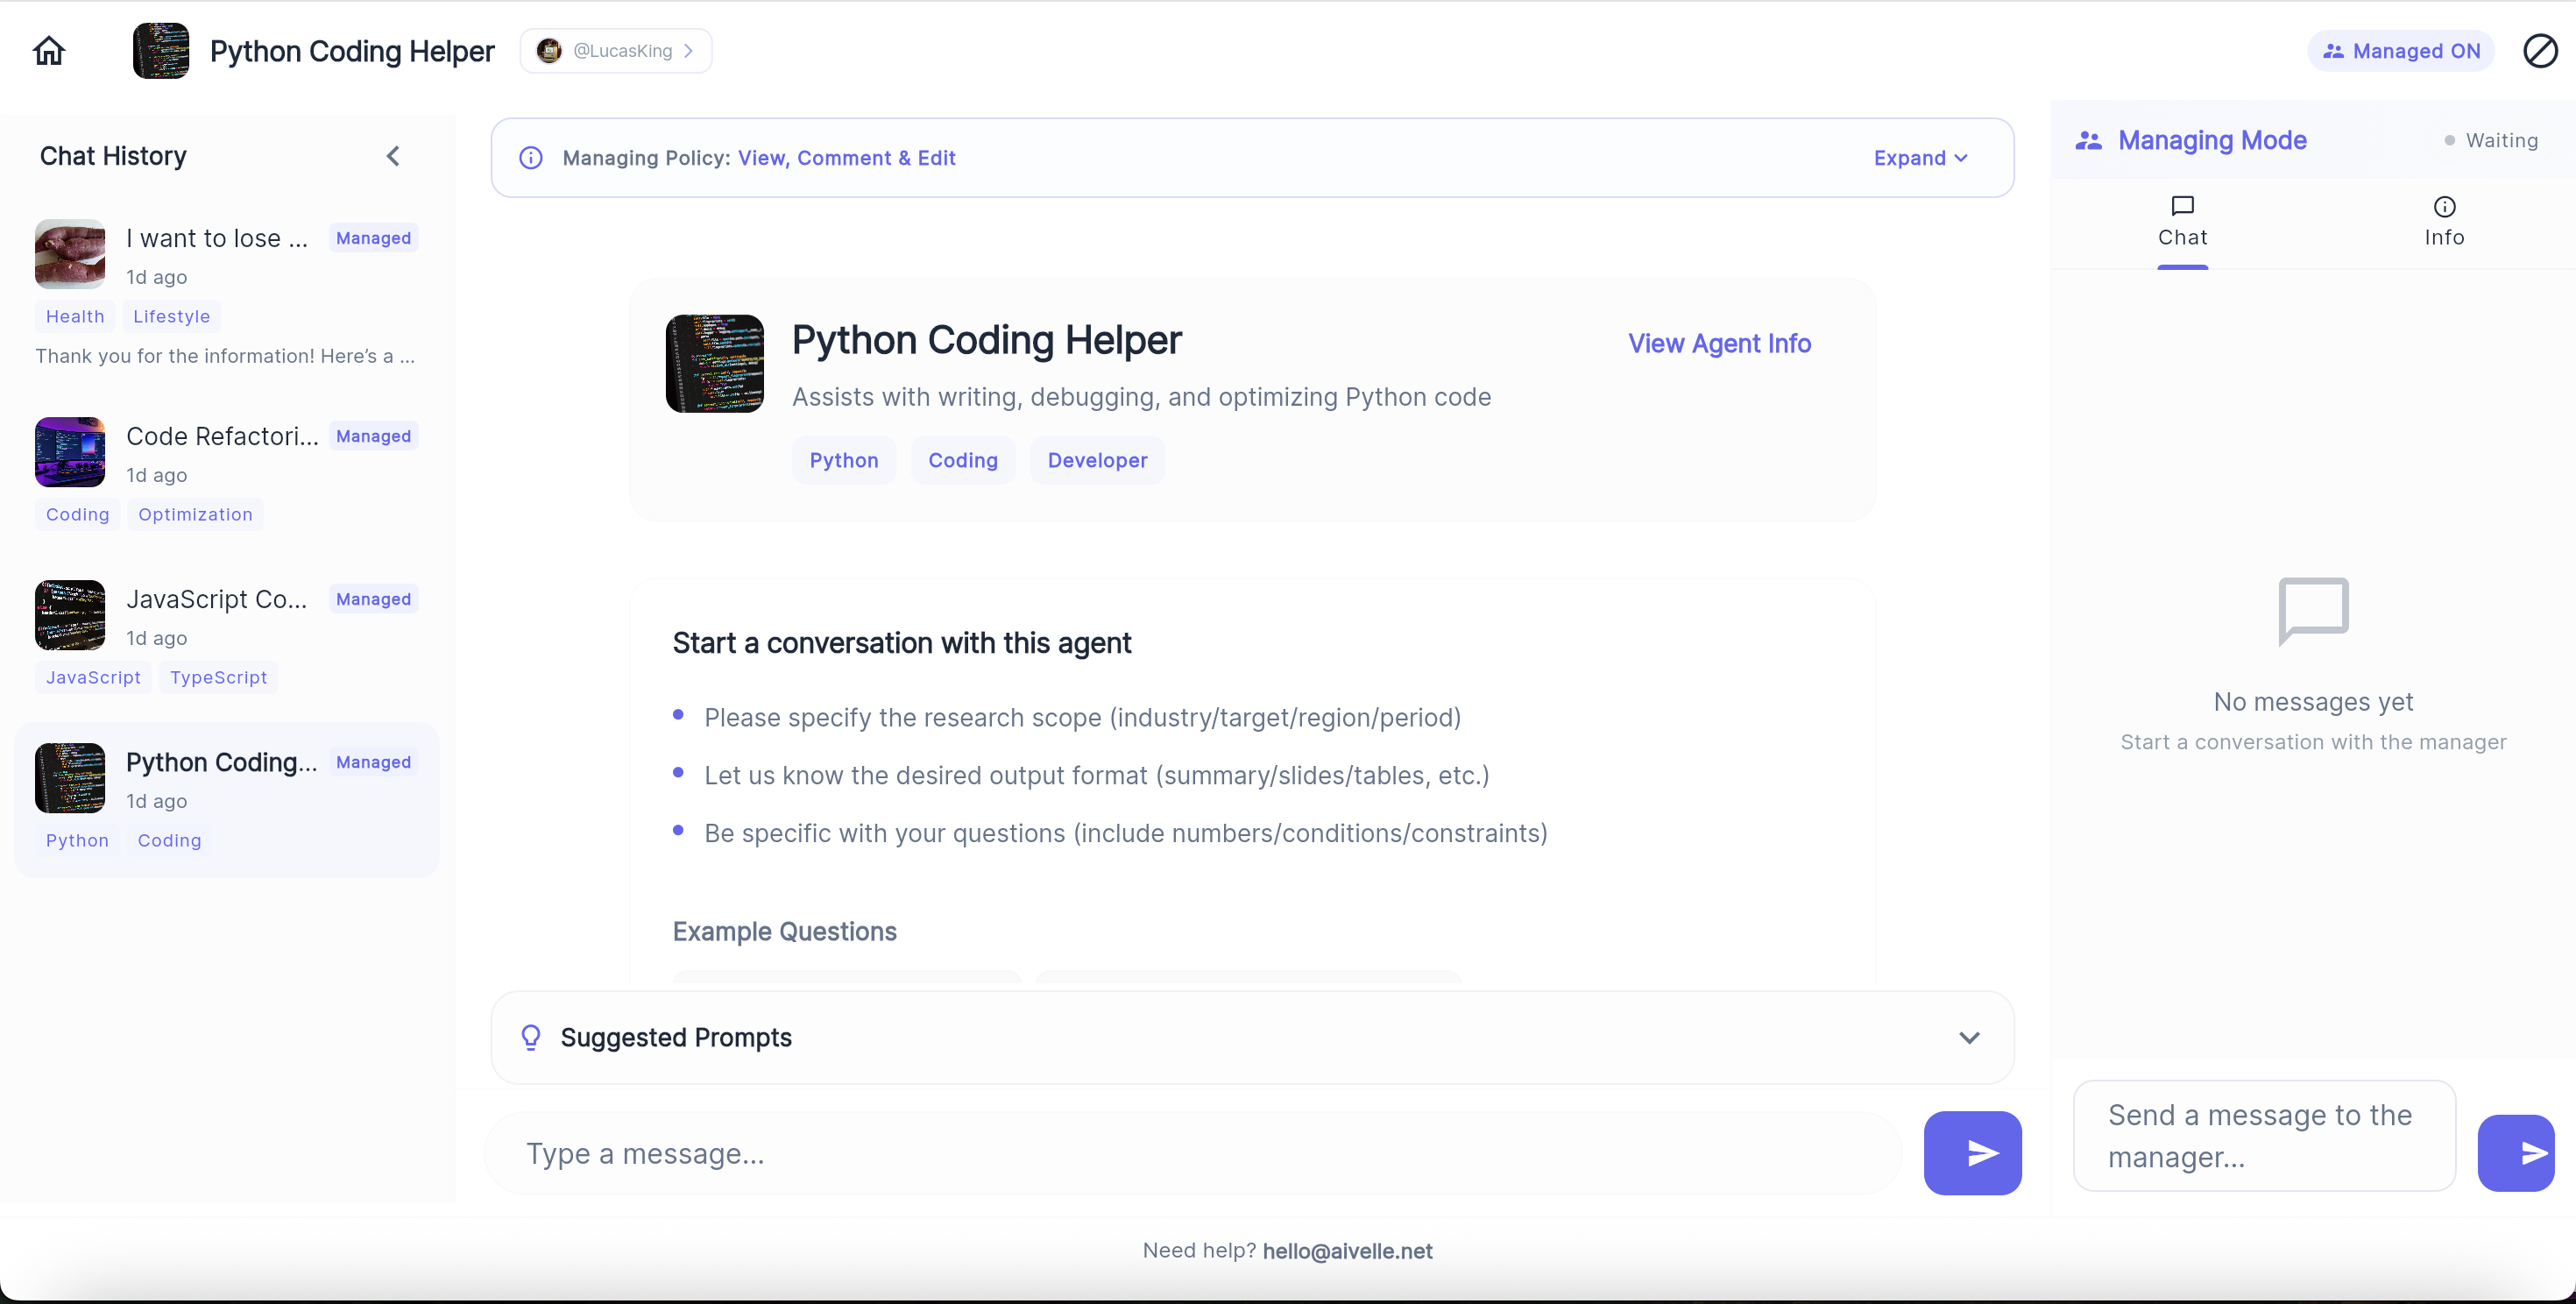Viewport: 2576px width, 1304px height.
Task: Click the circle-slash icon at top right
Action: tap(2539, 51)
